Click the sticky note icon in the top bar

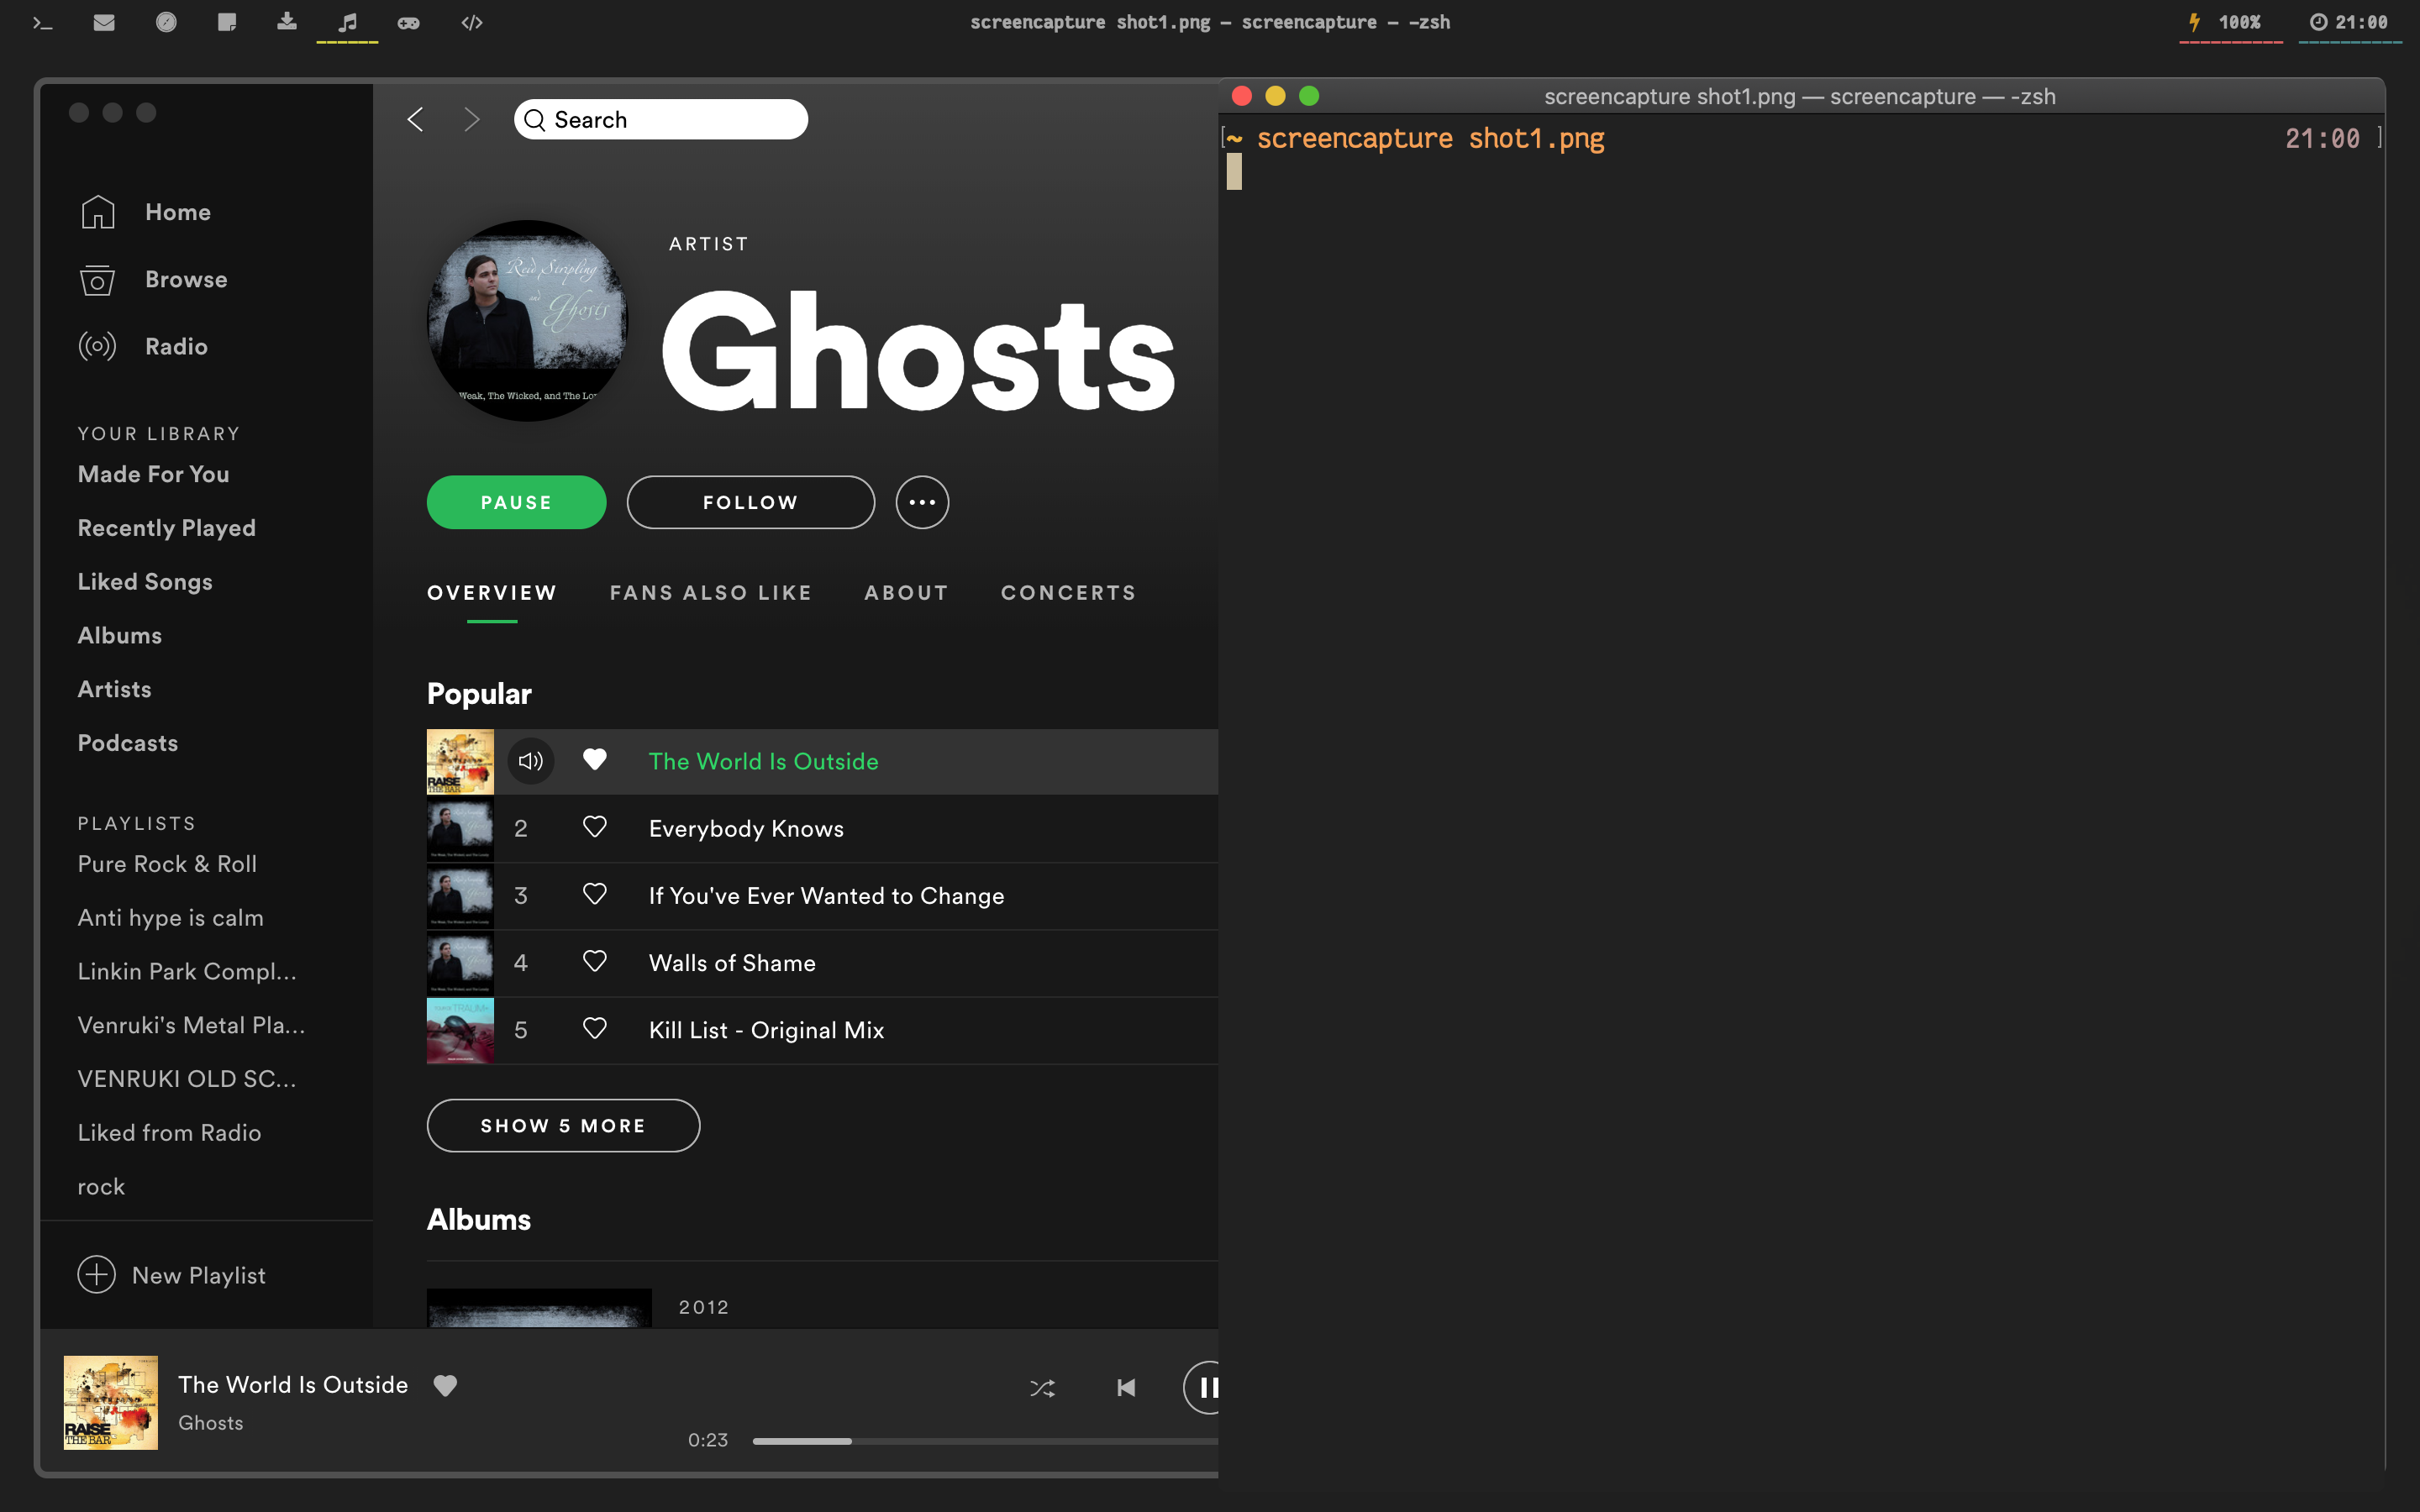tap(227, 22)
